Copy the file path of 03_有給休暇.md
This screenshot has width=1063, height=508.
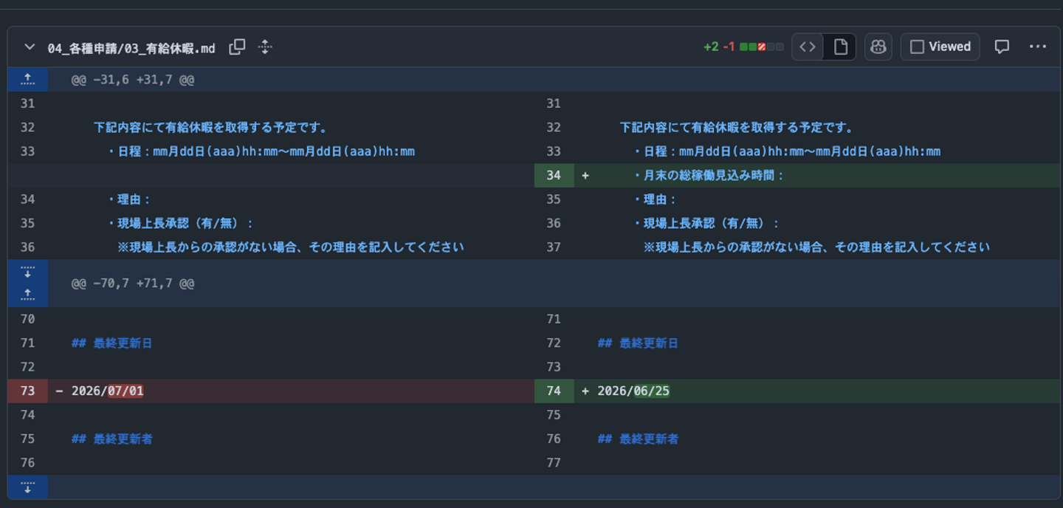pyautogui.click(x=237, y=47)
